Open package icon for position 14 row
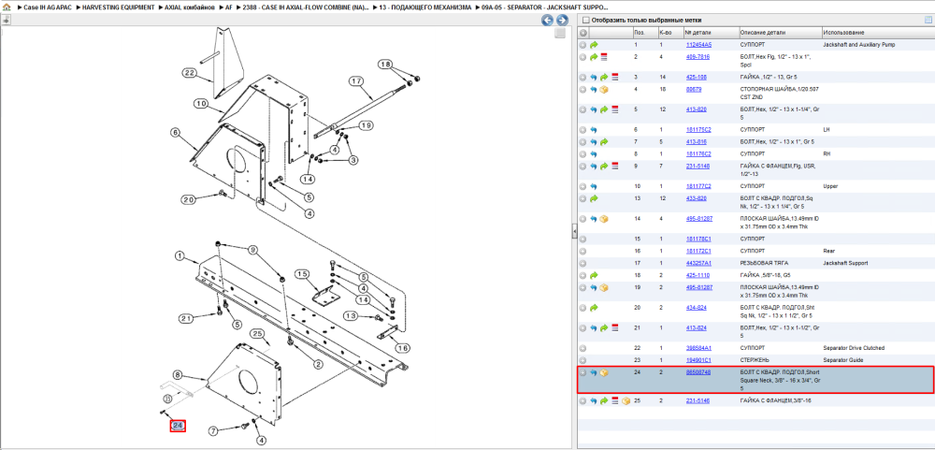Screen dimensions: 935x450 click(604, 219)
